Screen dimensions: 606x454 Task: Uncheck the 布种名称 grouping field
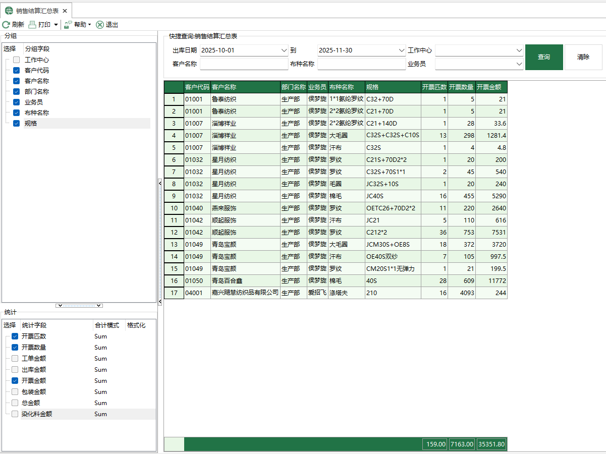pos(16,113)
